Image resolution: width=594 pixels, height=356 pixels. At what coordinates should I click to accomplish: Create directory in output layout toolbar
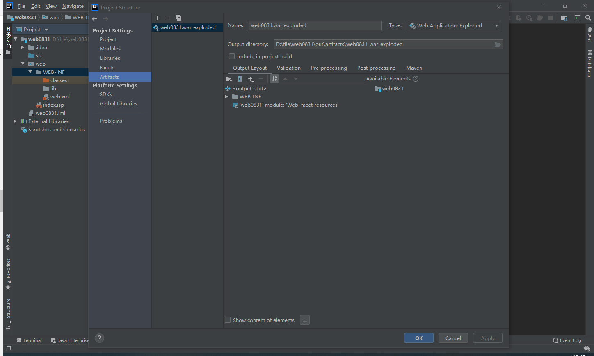[229, 79]
